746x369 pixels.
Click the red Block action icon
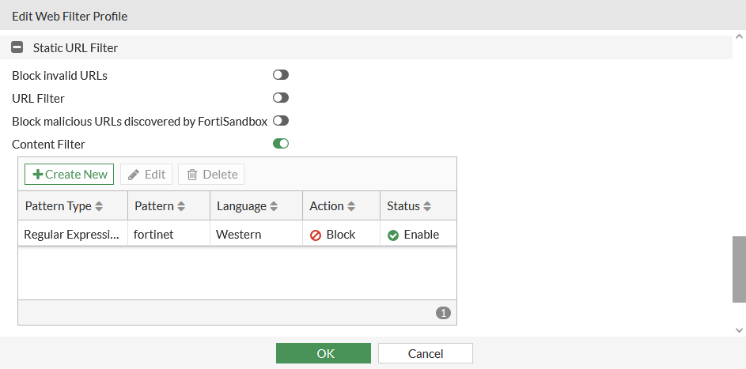pyautogui.click(x=316, y=235)
